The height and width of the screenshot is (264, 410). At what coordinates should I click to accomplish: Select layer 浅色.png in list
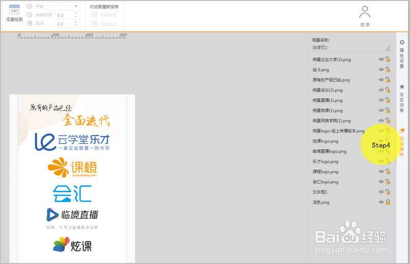(x=321, y=202)
